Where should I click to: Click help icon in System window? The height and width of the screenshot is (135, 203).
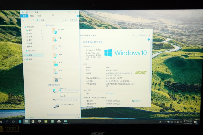(149, 40)
